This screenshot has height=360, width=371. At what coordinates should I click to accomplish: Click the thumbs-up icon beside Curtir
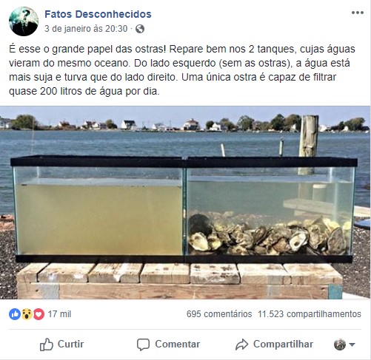pyautogui.click(x=47, y=344)
